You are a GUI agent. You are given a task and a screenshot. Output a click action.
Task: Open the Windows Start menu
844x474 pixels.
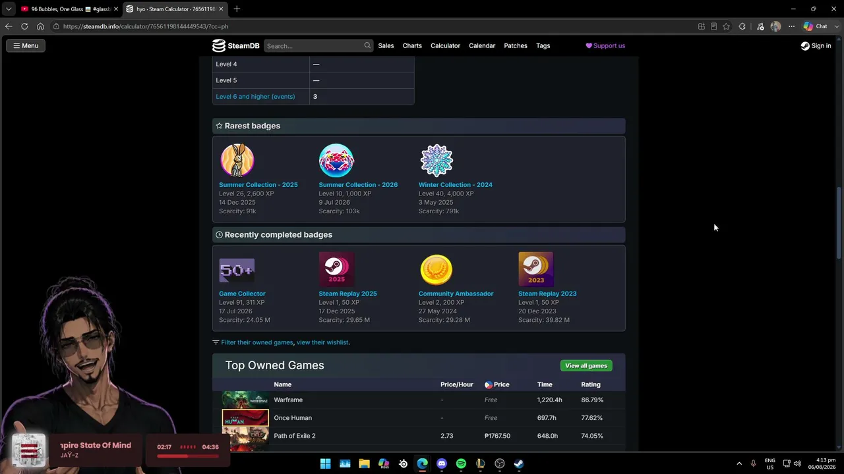click(x=325, y=463)
